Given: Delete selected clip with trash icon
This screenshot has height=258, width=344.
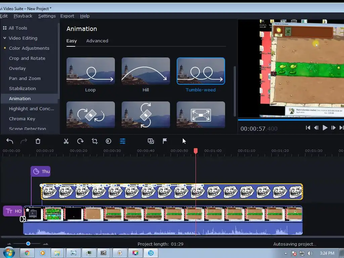Looking at the screenshot, I should 38,141.
